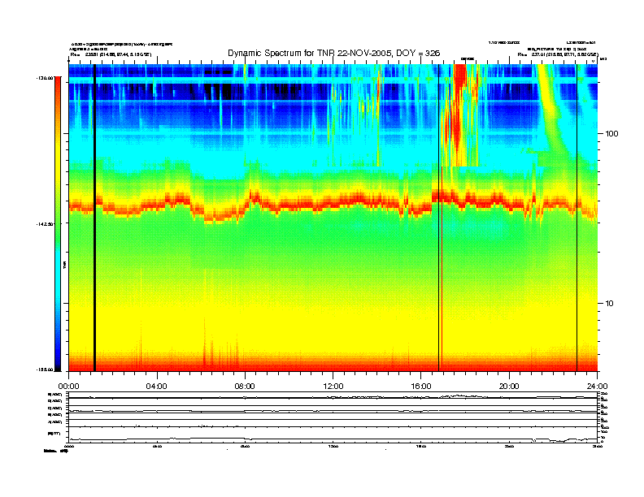
Task: Click the top-left GSE position readout text
Action: (111, 54)
